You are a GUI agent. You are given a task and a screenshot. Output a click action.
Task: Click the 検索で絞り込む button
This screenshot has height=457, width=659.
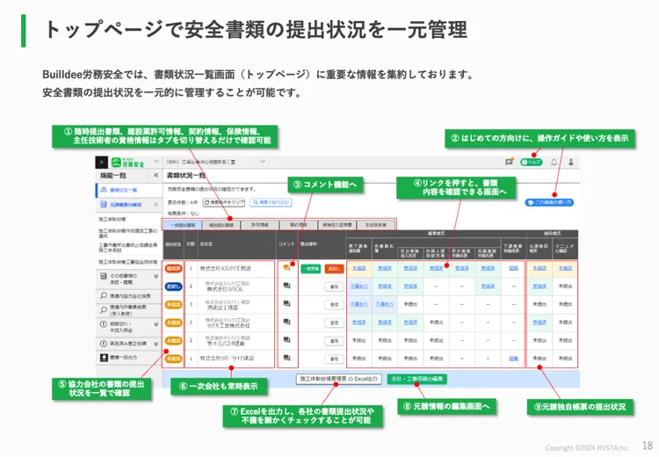pyautogui.click(x=272, y=203)
